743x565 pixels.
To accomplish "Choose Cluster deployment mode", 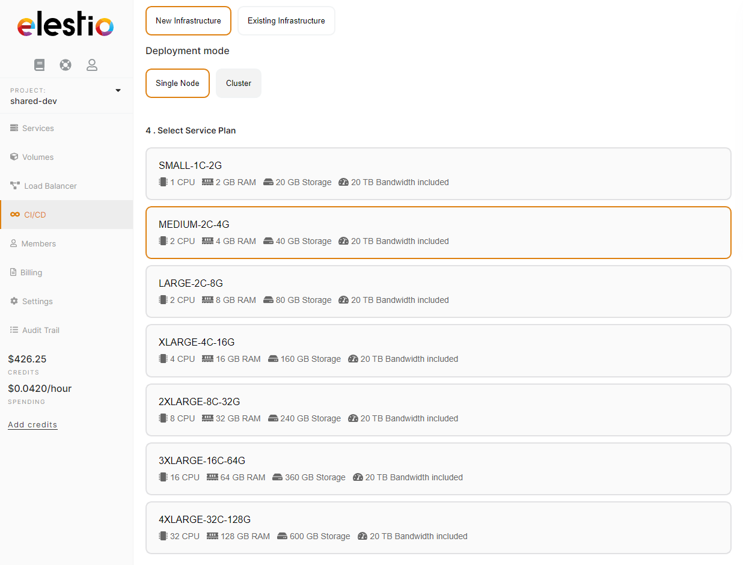I will coord(239,84).
